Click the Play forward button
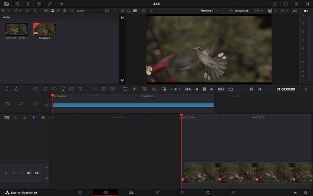Screen dimensions: 313x196 [x=212, y=89]
